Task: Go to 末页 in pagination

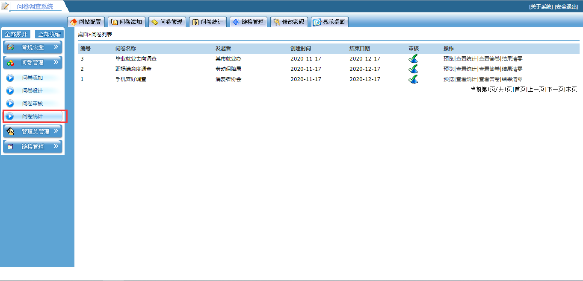Action: (x=571, y=89)
